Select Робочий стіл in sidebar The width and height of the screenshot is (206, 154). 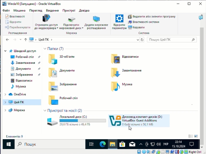point(25,57)
